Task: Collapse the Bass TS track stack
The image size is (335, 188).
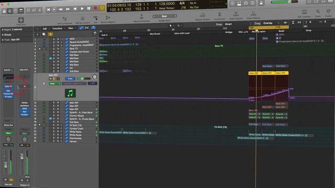Action: click(x=40, y=49)
